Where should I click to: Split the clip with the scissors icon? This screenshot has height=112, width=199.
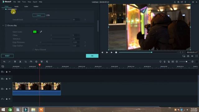[20, 62]
